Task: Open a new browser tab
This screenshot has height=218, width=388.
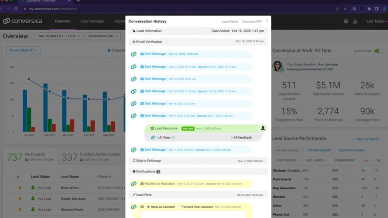Action: pyautogui.click(x=78, y=1)
